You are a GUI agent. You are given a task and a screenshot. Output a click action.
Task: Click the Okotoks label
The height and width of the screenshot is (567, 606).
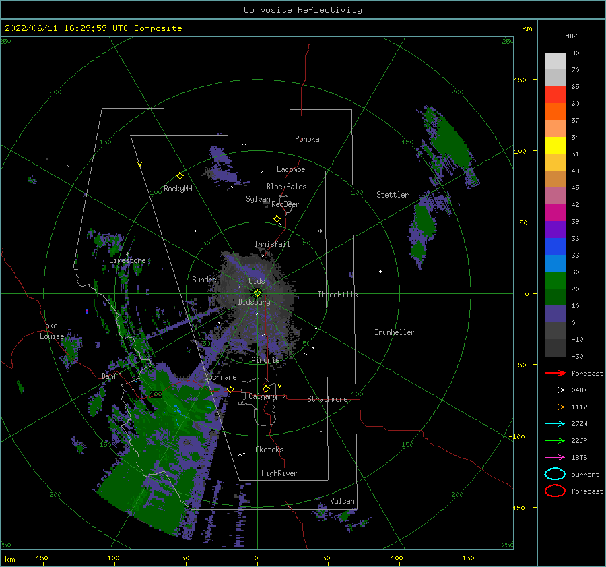click(x=269, y=450)
